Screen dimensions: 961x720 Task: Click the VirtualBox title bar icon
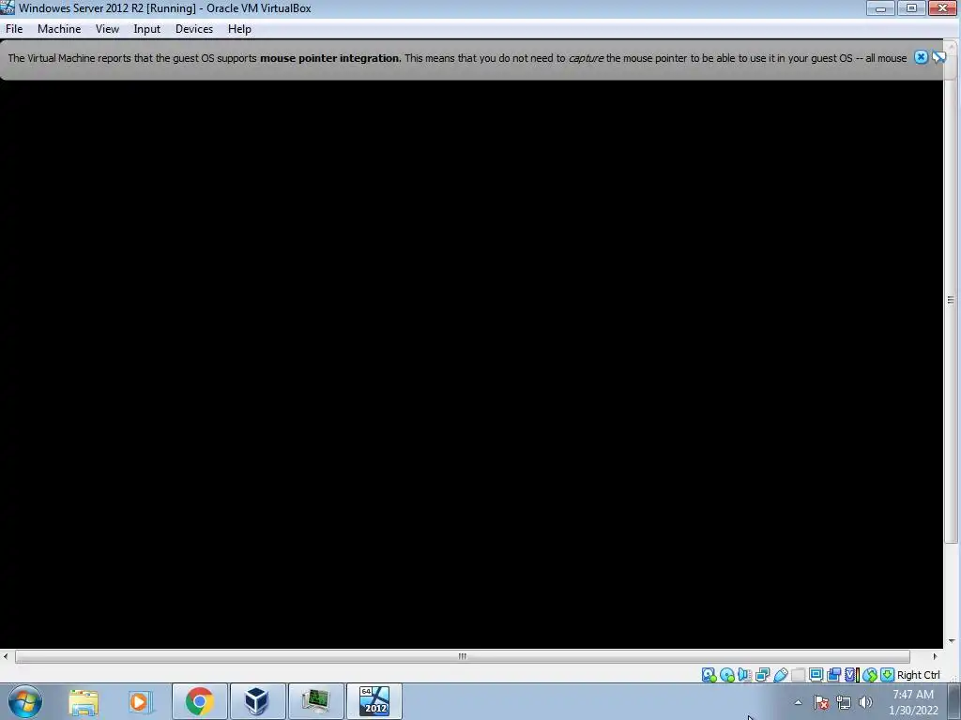point(8,7)
